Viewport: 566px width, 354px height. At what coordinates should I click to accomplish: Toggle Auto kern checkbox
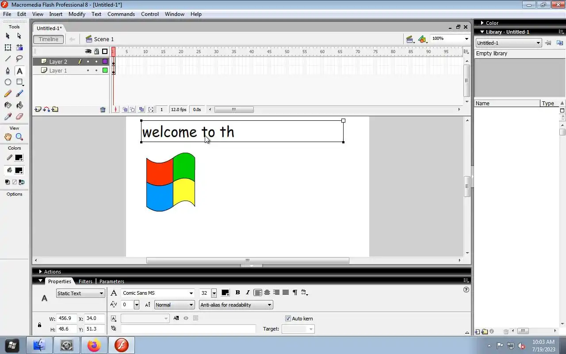pos(288,319)
